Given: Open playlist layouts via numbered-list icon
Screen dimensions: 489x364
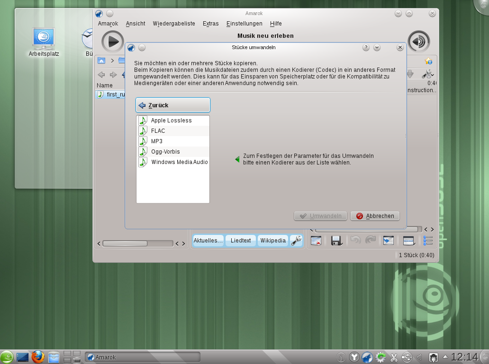Looking at the screenshot, I should click(427, 241).
